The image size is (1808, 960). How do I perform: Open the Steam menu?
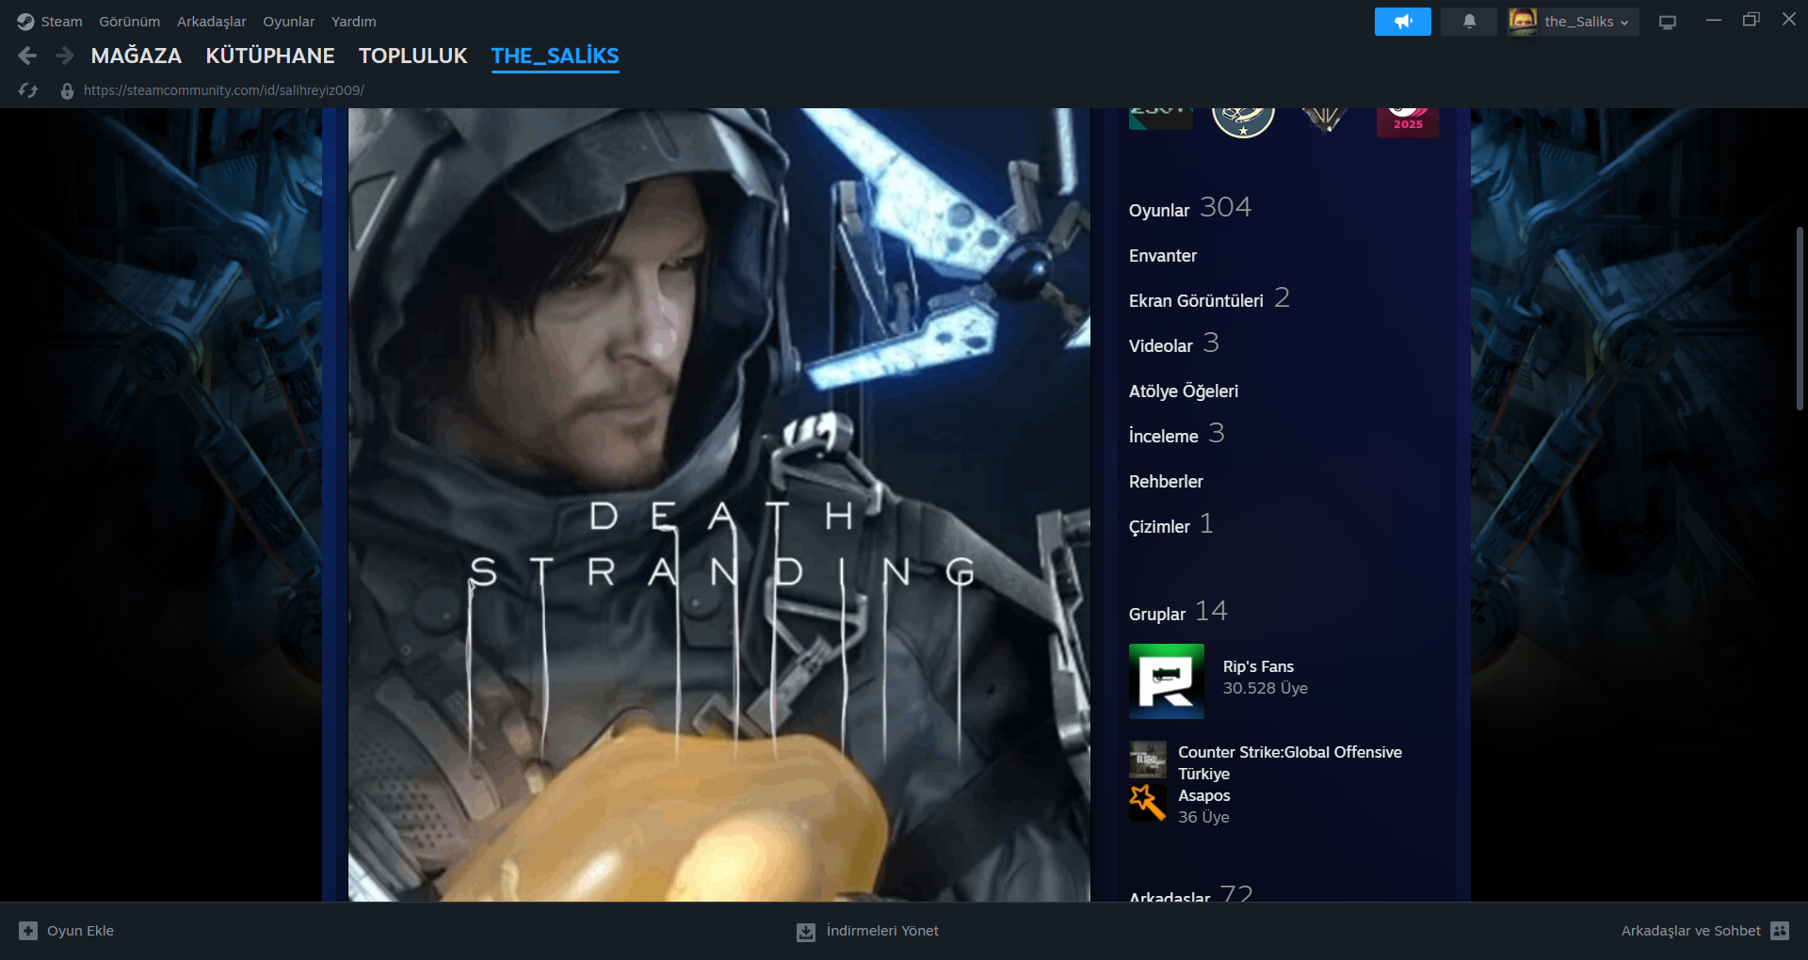tap(61, 22)
